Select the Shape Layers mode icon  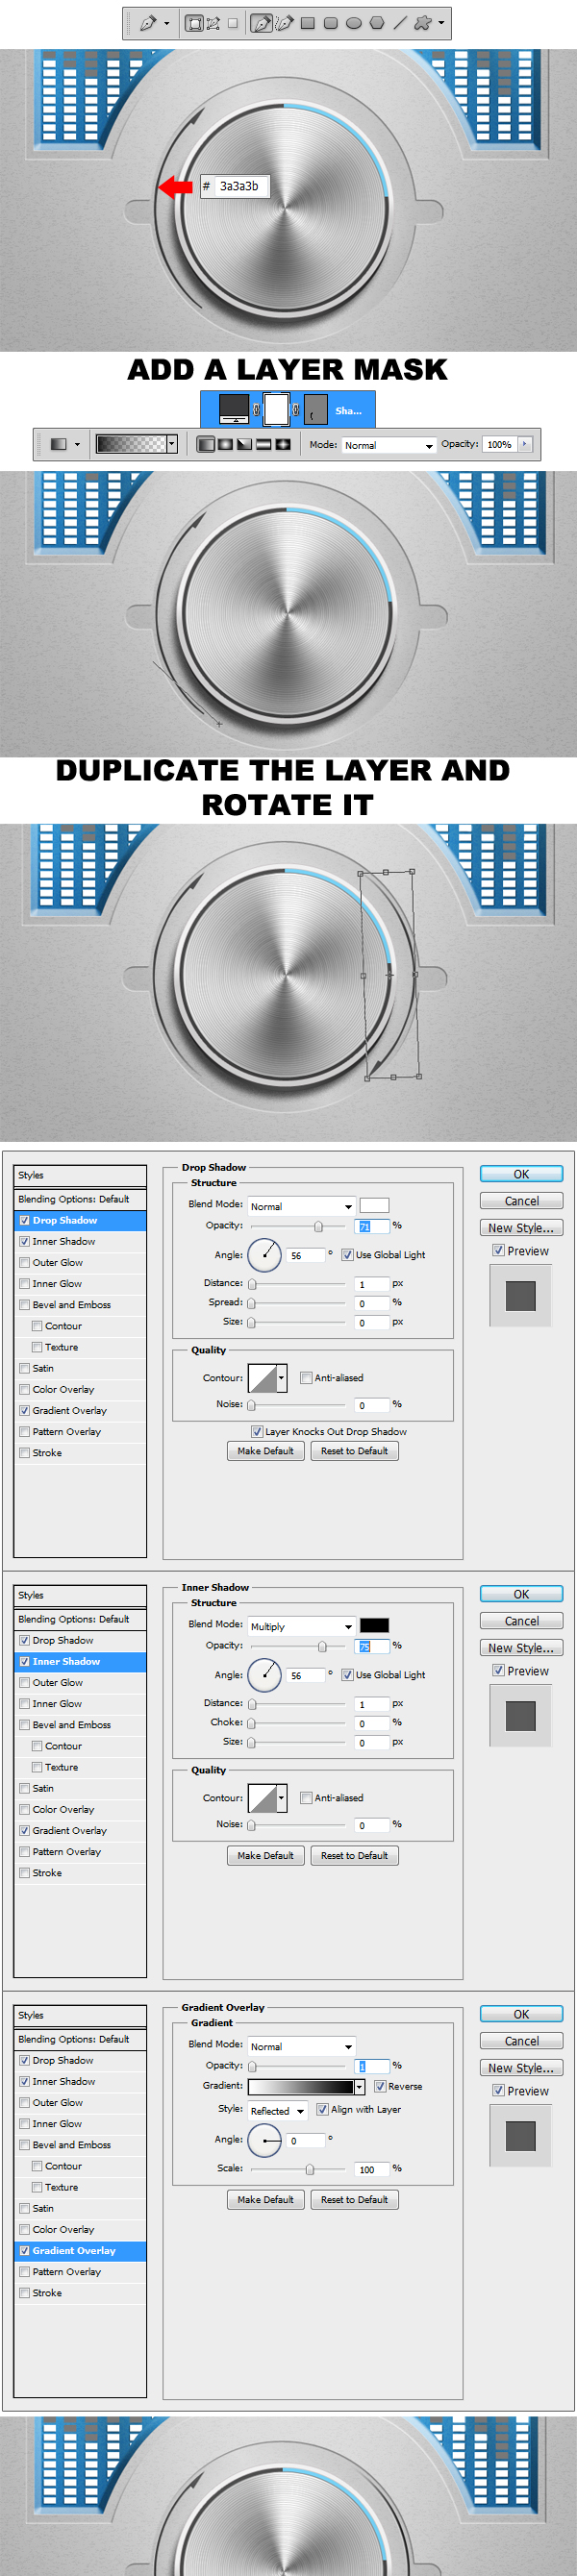[194, 23]
